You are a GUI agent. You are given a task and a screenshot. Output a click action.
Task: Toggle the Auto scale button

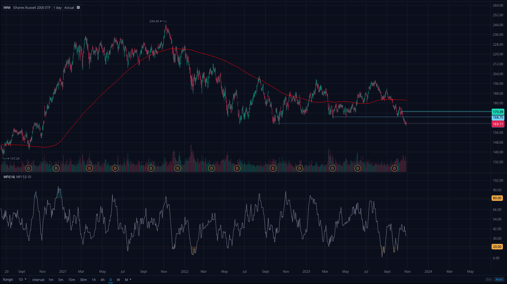click(499, 279)
